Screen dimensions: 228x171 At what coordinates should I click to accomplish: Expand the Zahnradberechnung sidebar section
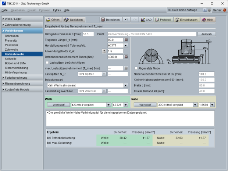[22, 25]
